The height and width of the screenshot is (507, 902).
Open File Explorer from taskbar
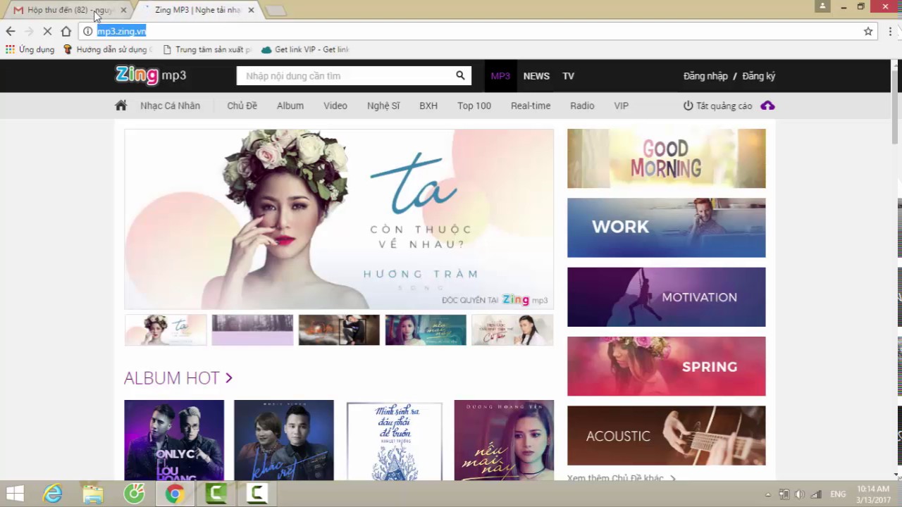(x=93, y=494)
